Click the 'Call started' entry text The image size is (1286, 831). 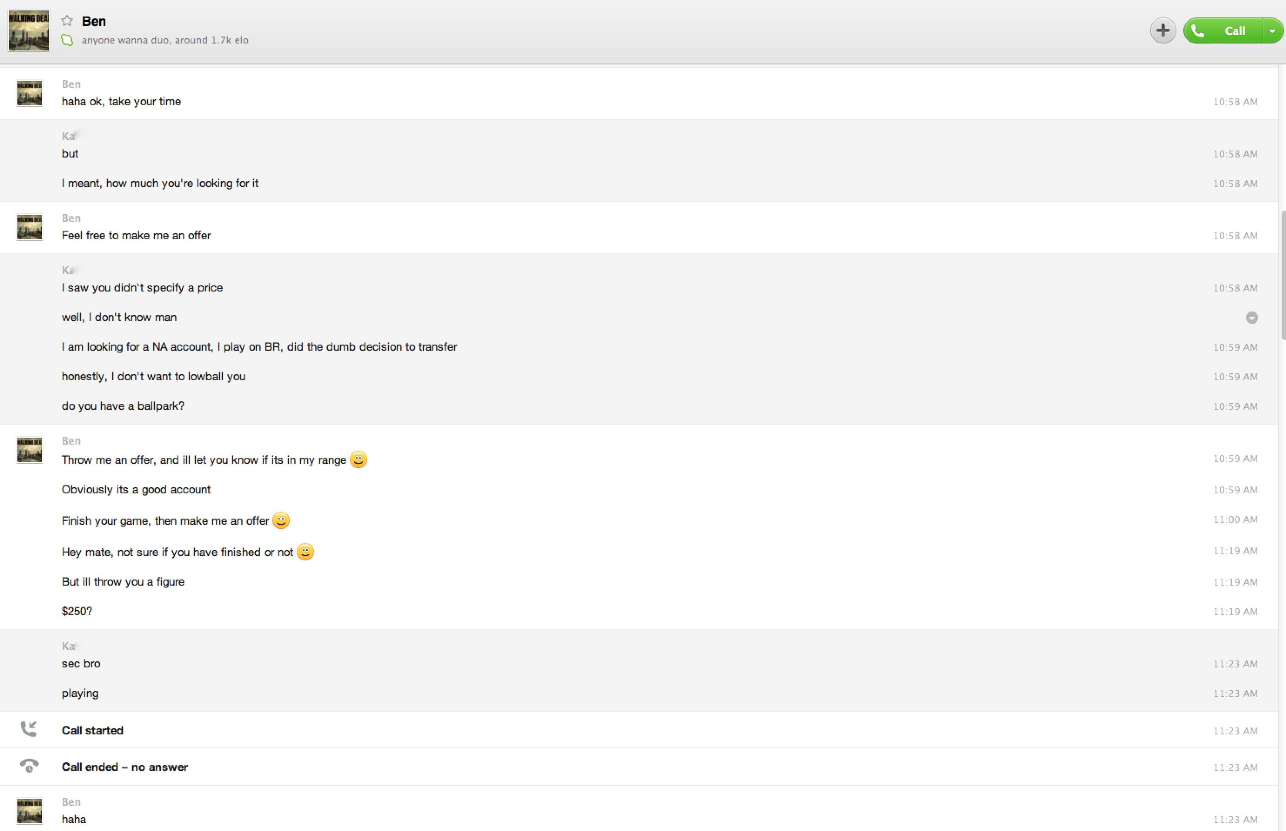[x=92, y=730]
